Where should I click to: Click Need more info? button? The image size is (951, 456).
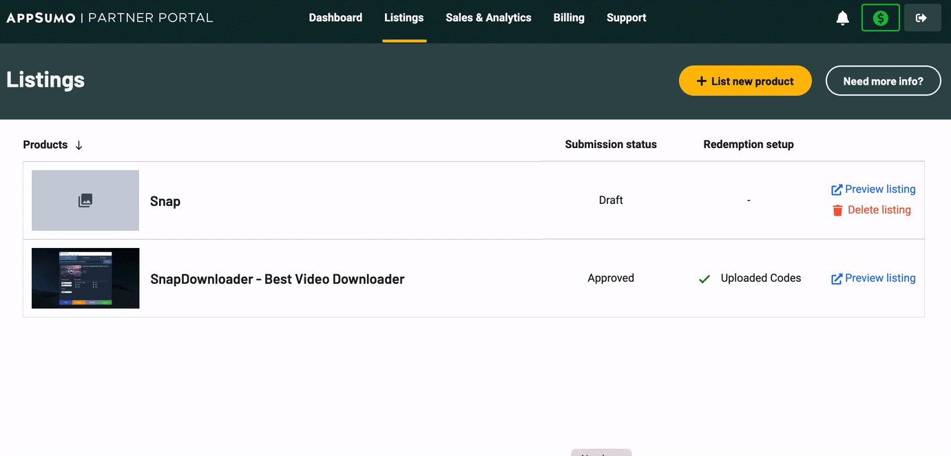[884, 81]
